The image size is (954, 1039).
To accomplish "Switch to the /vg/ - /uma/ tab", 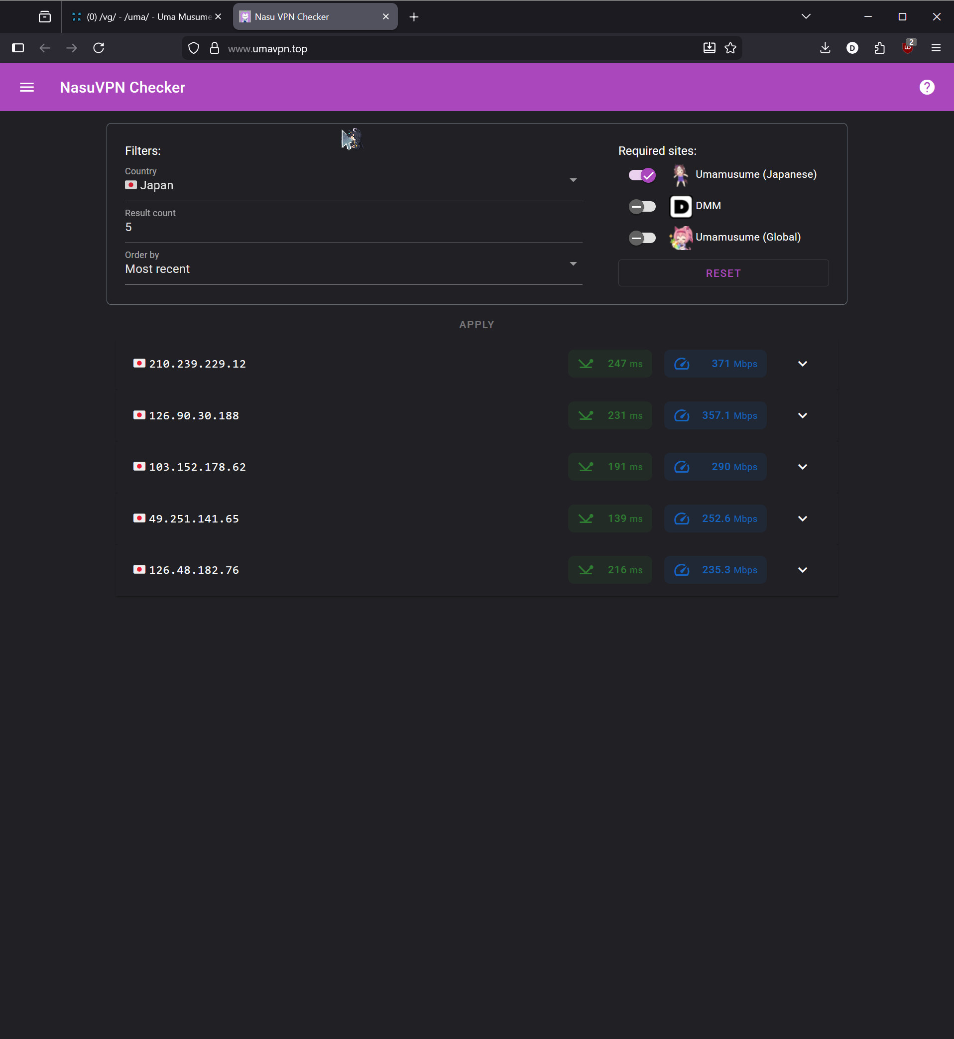I will coord(146,17).
